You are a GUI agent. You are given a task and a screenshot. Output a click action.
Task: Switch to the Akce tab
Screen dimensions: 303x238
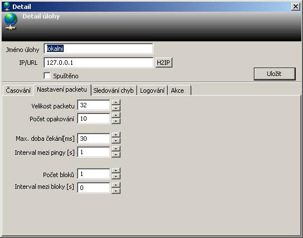tap(180, 91)
